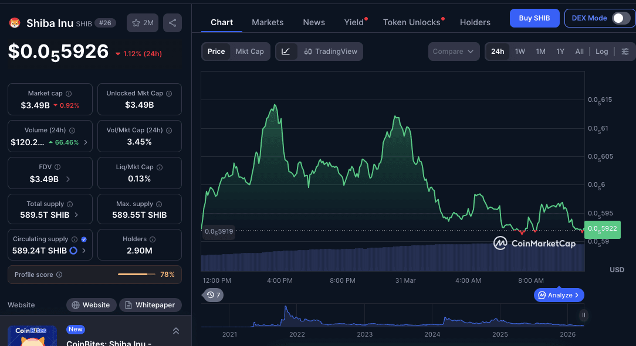
Task: Enable Log scale on the chart
Action: (601, 52)
